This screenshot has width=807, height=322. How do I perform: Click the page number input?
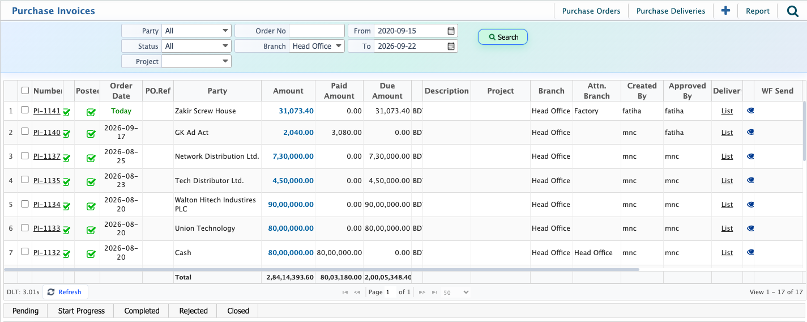pos(388,293)
